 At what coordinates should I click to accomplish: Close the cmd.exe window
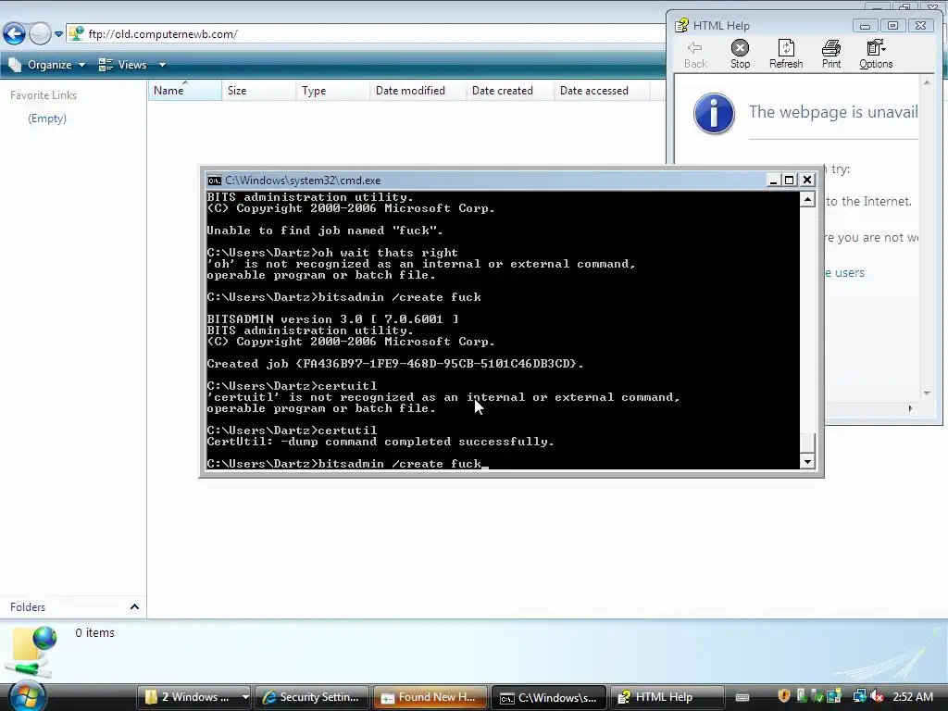tap(806, 181)
